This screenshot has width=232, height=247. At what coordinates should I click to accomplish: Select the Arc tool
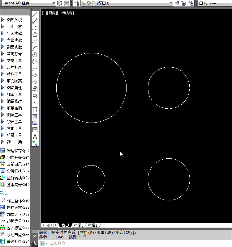coord(35,48)
